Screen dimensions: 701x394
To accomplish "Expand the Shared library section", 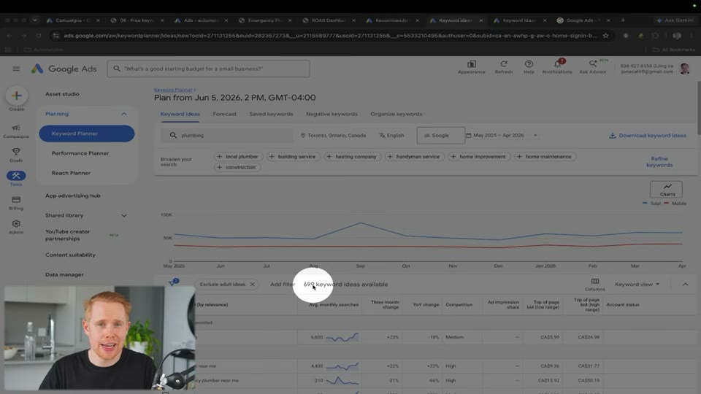I will [124, 215].
